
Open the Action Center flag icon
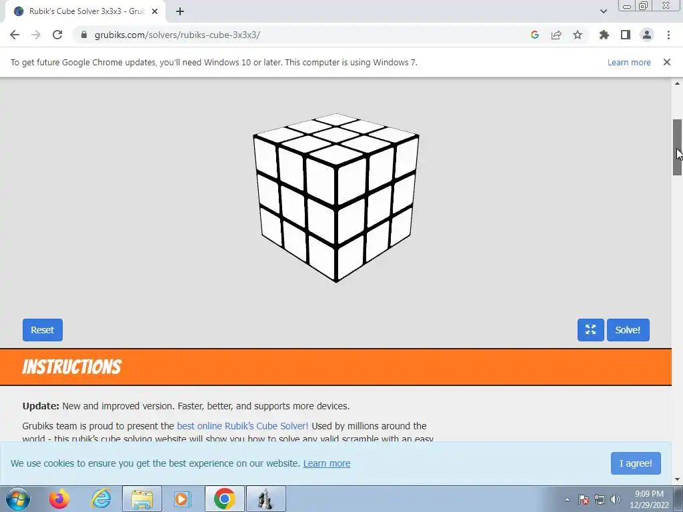(x=584, y=499)
